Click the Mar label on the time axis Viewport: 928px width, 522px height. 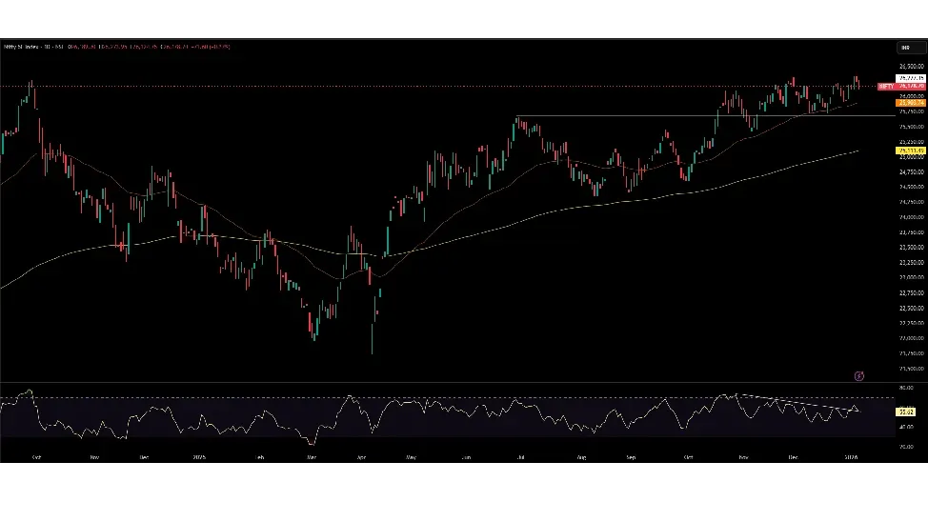(x=312, y=457)
